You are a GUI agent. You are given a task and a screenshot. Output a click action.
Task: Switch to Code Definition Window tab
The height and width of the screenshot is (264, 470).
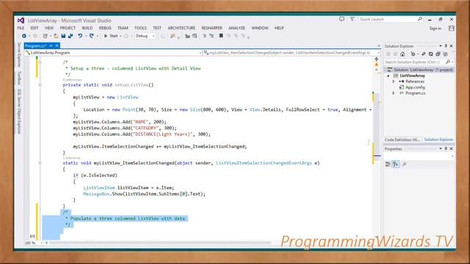click(402, 140)
